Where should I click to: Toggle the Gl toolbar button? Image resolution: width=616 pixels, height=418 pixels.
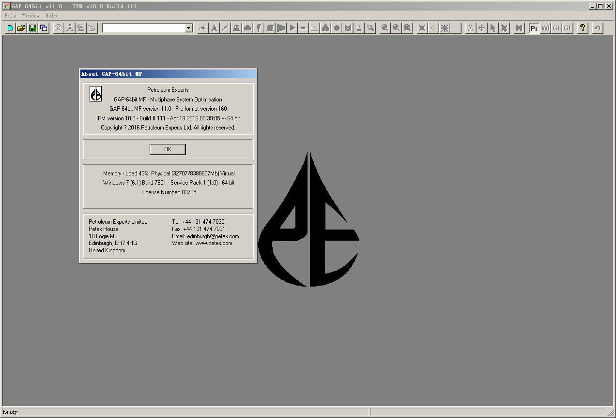tap(567, 28)
